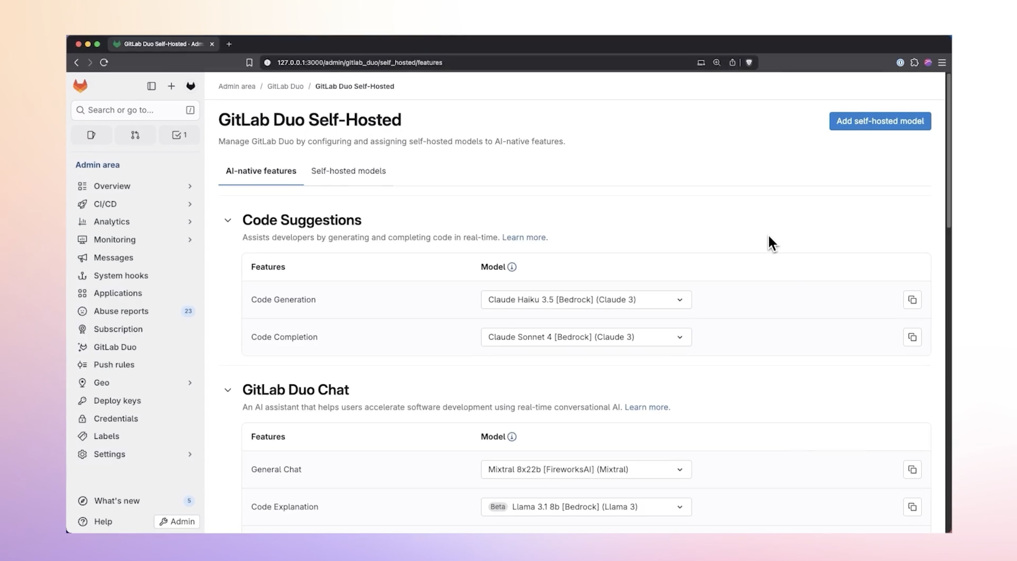Copy Code Generation model using copy icon
The height and width of the screenshot is (561, 1017).
912,300
